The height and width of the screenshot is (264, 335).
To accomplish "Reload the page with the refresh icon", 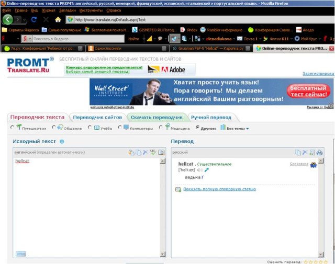I will pos(34,19).
